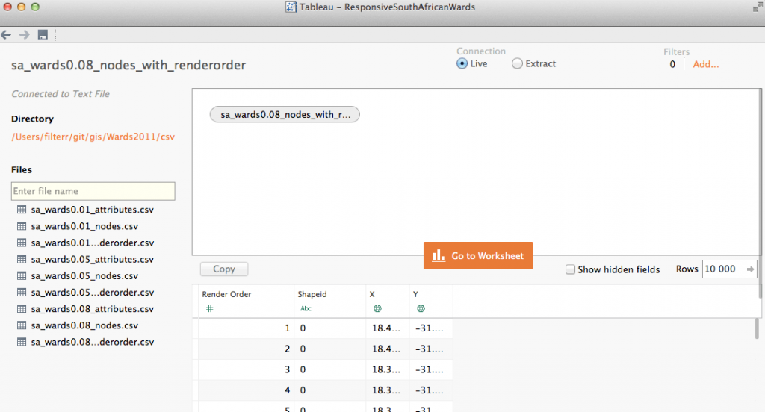Select file sa_wards0.01_attributes.csv
Image resolution: width=765 pixels, height=412 pixels.
pos(92,210)
